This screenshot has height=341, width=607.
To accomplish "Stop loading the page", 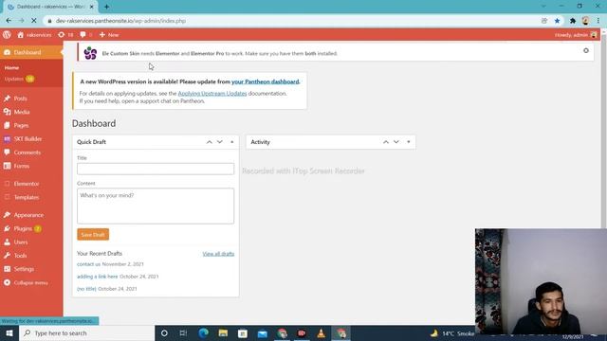I will pyautogui.click(x=34, y=21).
